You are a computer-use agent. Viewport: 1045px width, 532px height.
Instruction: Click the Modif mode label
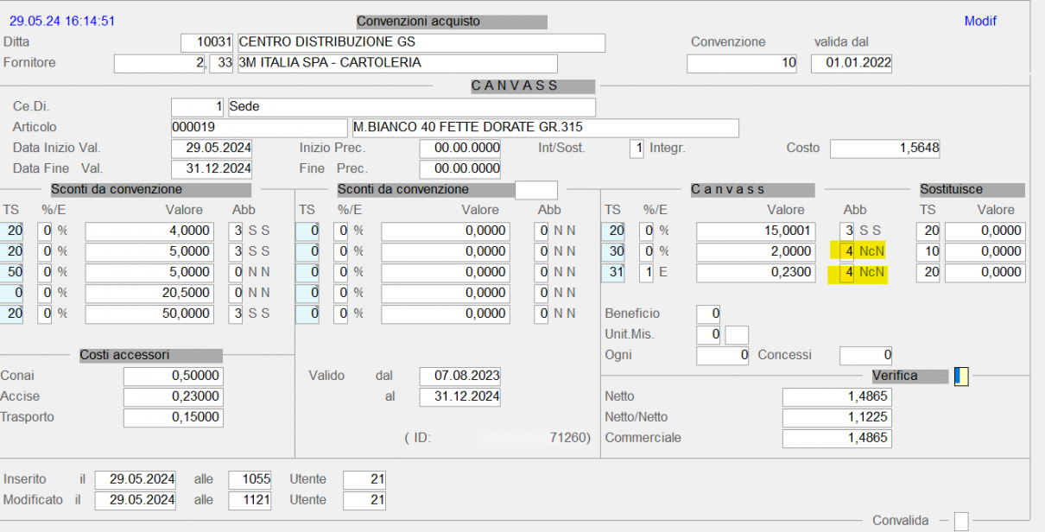click(980, 22)
